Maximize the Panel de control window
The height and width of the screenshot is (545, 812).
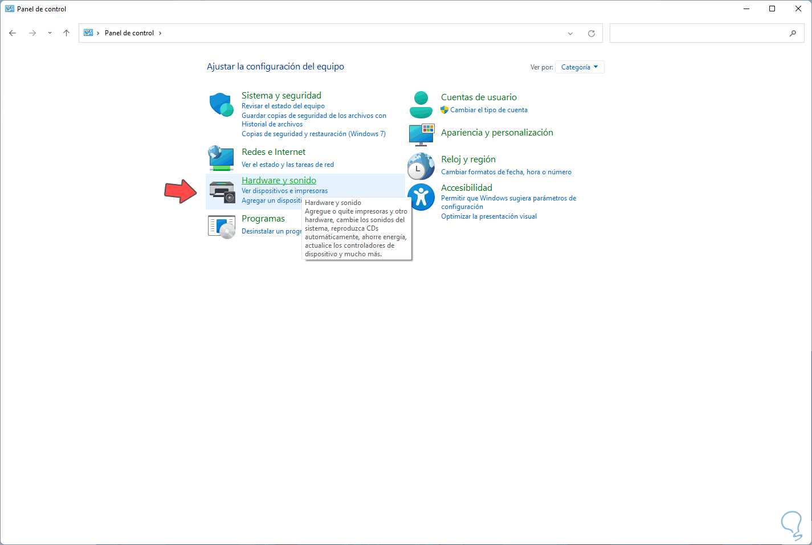[x=772, y=9]
